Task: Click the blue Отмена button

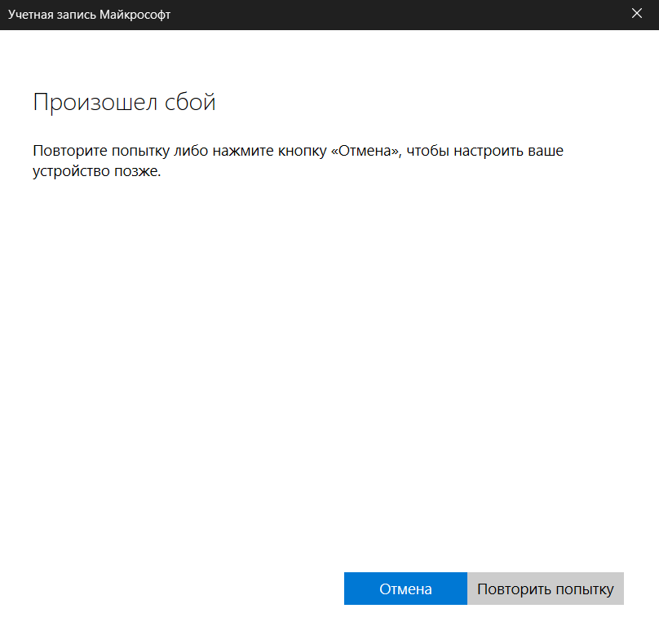Action: [x=405, y=589]
